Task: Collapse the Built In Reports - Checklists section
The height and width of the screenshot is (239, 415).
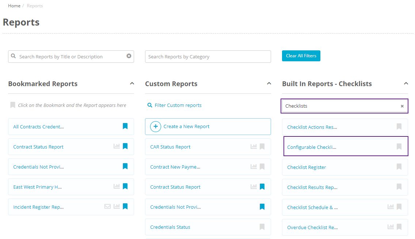Action: click(x=406, y=83)
